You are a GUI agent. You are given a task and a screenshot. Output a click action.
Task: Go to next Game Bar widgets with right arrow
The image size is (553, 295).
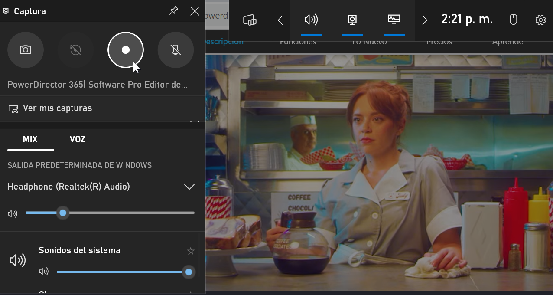(425, 20)
